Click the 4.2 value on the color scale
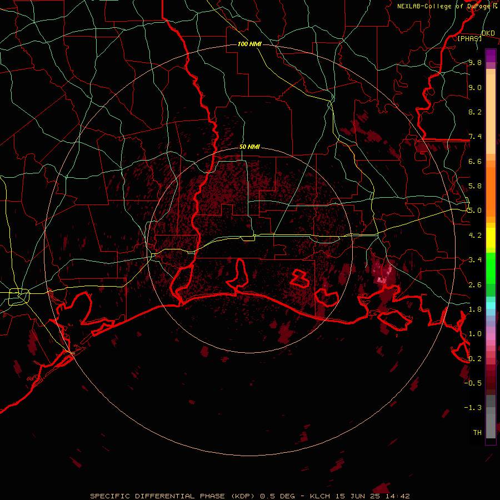Screen dimensions: 500x500 click(x=475, y=236)
